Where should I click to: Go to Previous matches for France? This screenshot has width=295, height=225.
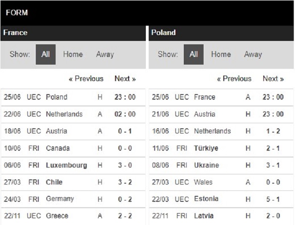tap(86, 79)
